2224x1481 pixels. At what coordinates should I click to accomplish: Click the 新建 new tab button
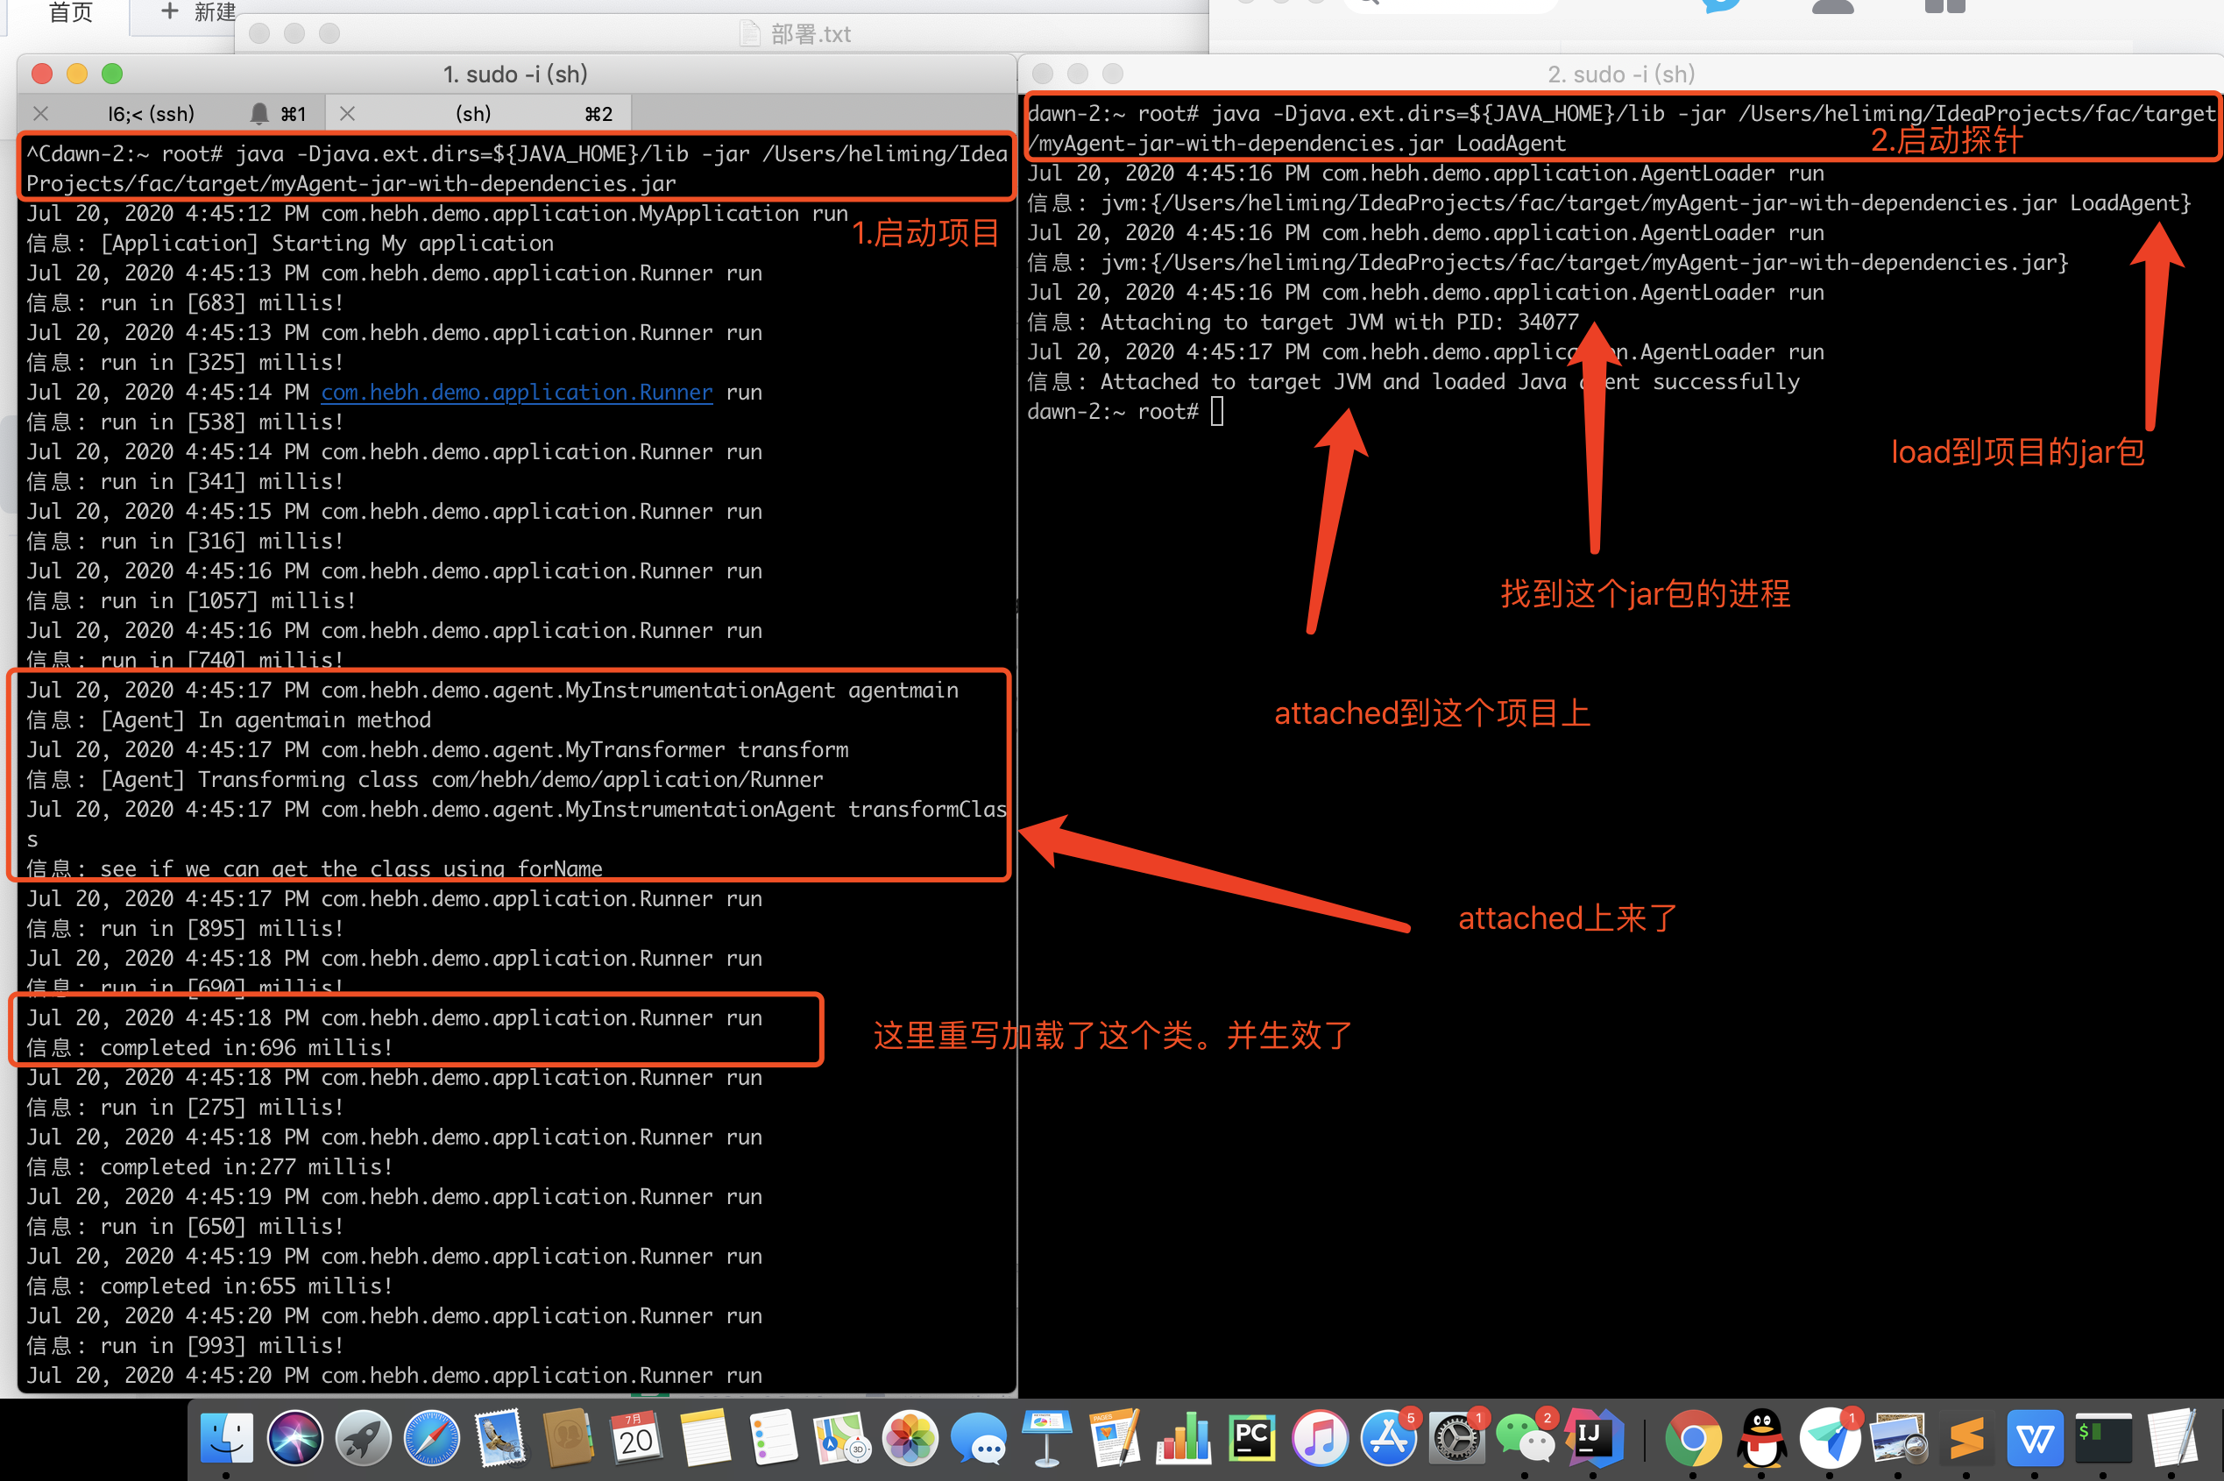click(x=197, y=12)
